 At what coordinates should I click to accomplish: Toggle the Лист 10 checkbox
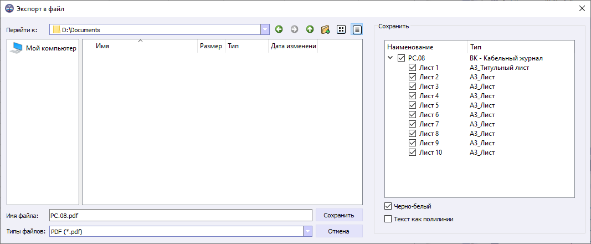coord(412,152)
